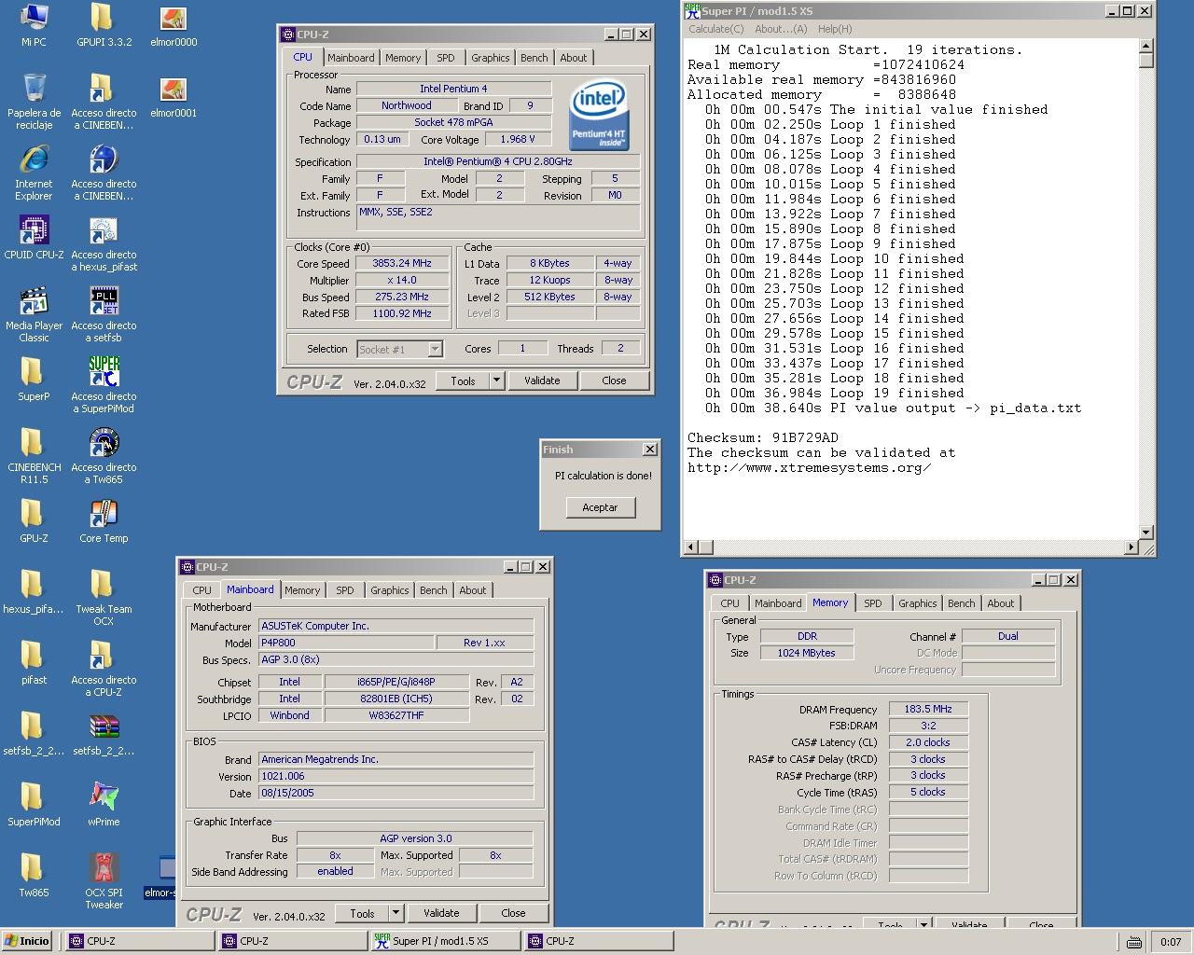Open Bench tab in top CPU-Z window

pos(535,58)
